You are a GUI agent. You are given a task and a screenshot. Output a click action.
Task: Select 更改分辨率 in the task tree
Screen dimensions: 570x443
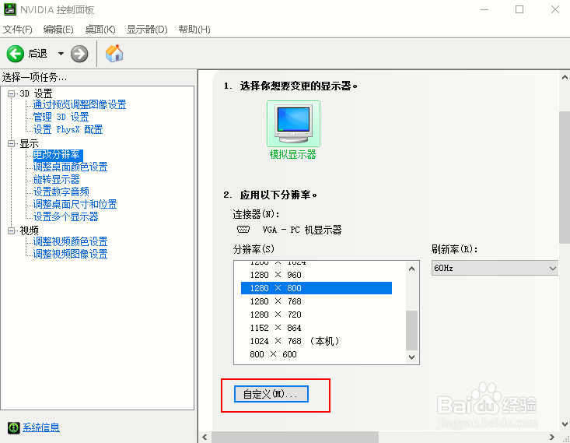click(x=58, y=155)
